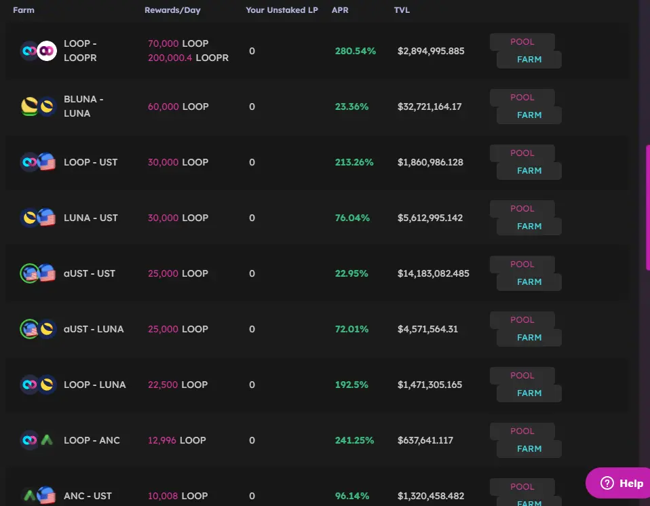Image resolution: width=650 pixels, height=506 pixels.
Task: Click the white LOOPR token icon
Action: (x=47, y=51)
